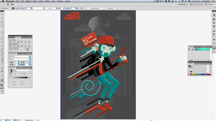This screenshot has height=121, width=216.
Task: Select the Gradient tool in toolbox
Action: (x=2, y=61)
